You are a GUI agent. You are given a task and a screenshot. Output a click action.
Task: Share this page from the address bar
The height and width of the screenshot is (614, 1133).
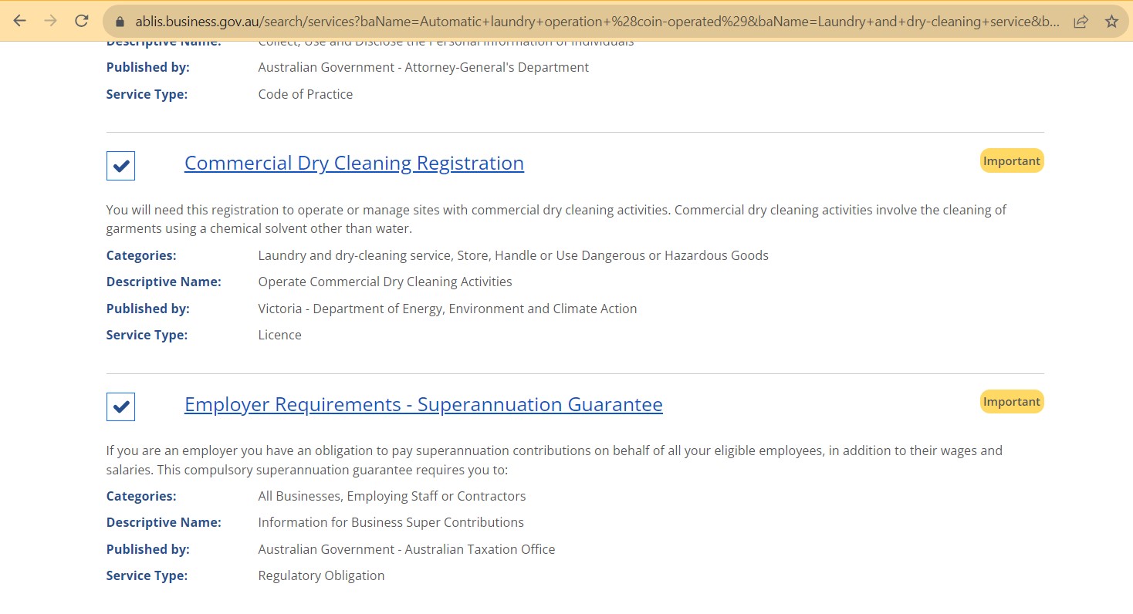click(1081, 22)
